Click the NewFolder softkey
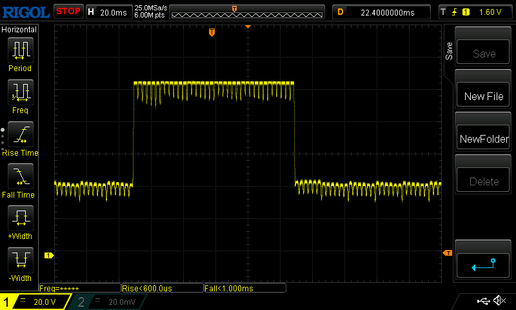The width and height of the screenshot is (516, 310). click(x=482, y=138)
